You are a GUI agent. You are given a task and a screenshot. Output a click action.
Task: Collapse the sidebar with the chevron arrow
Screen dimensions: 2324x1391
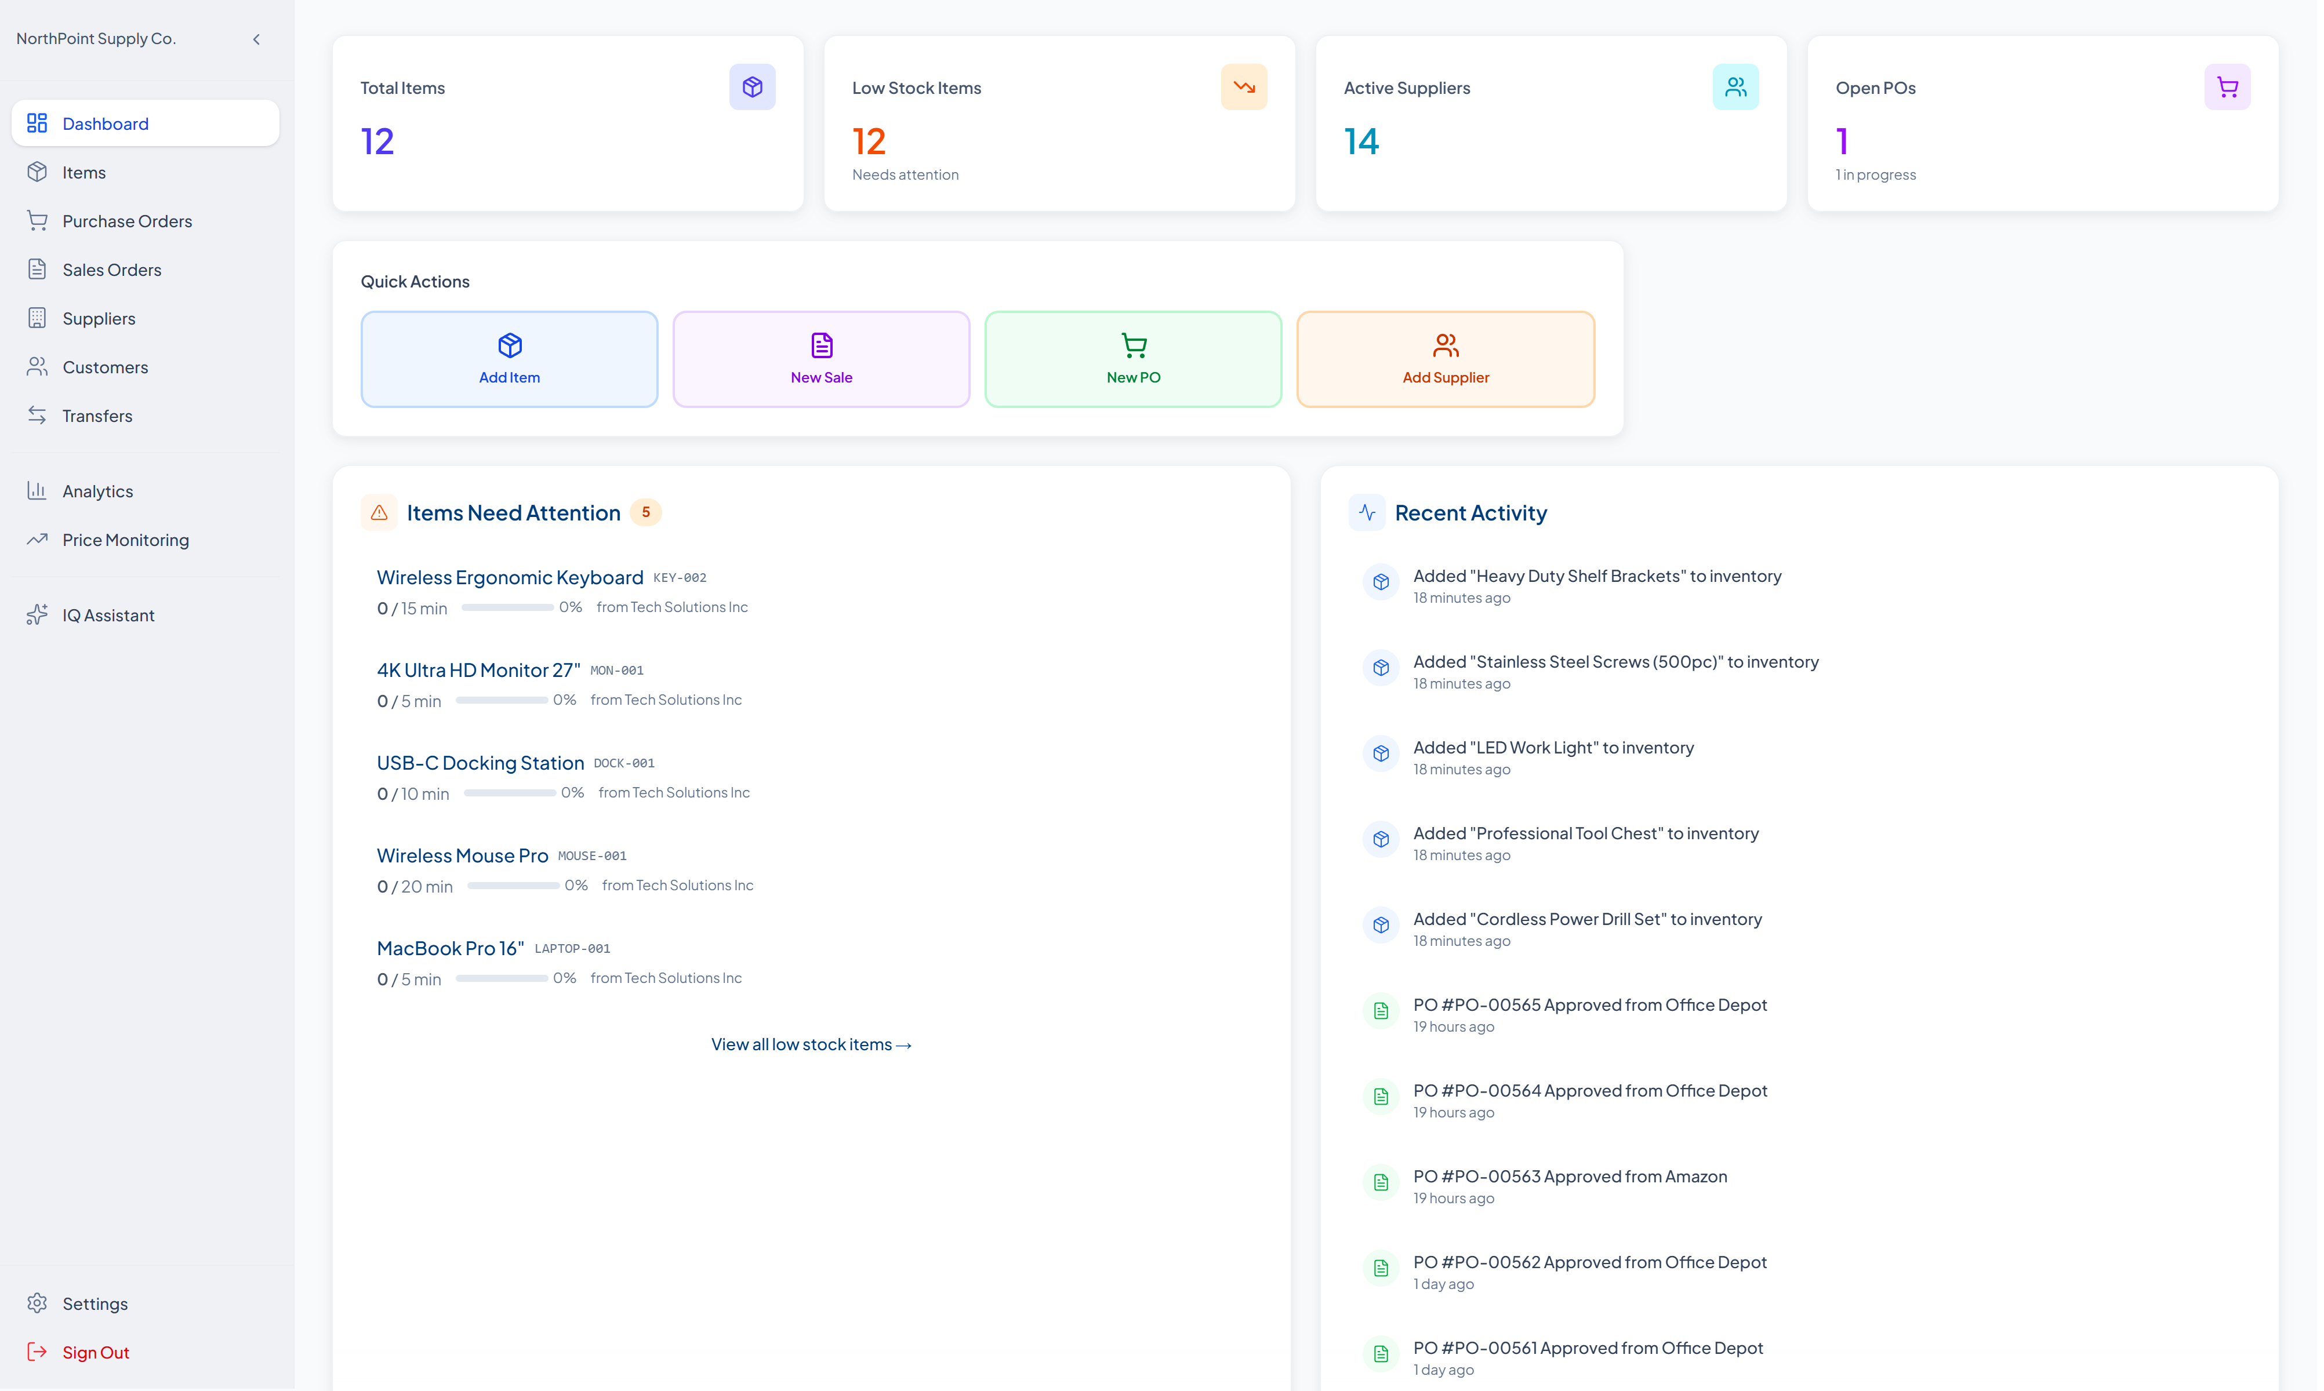[x=257, y=39]
